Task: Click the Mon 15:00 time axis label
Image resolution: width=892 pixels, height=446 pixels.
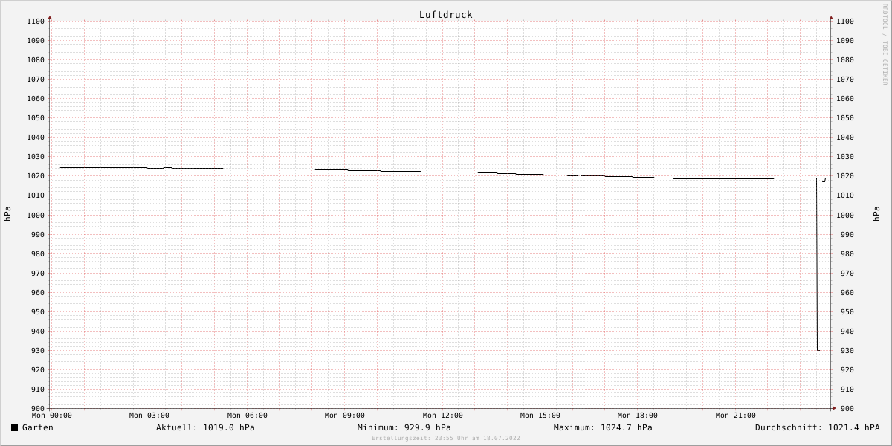Action: point(540,416)
